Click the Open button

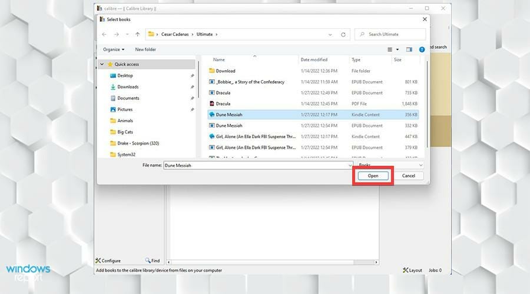(x=373, y=176)
